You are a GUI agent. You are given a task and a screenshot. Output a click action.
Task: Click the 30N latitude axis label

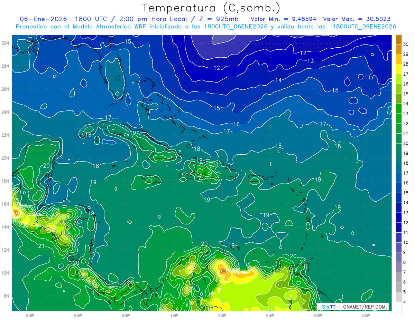click(6, 43)
